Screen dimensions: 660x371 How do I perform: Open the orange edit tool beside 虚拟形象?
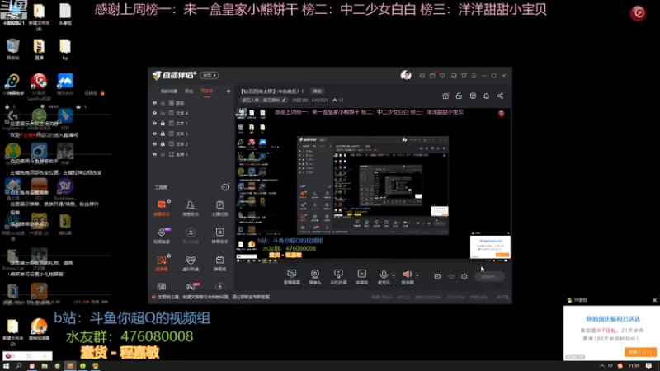click(162, 263)
